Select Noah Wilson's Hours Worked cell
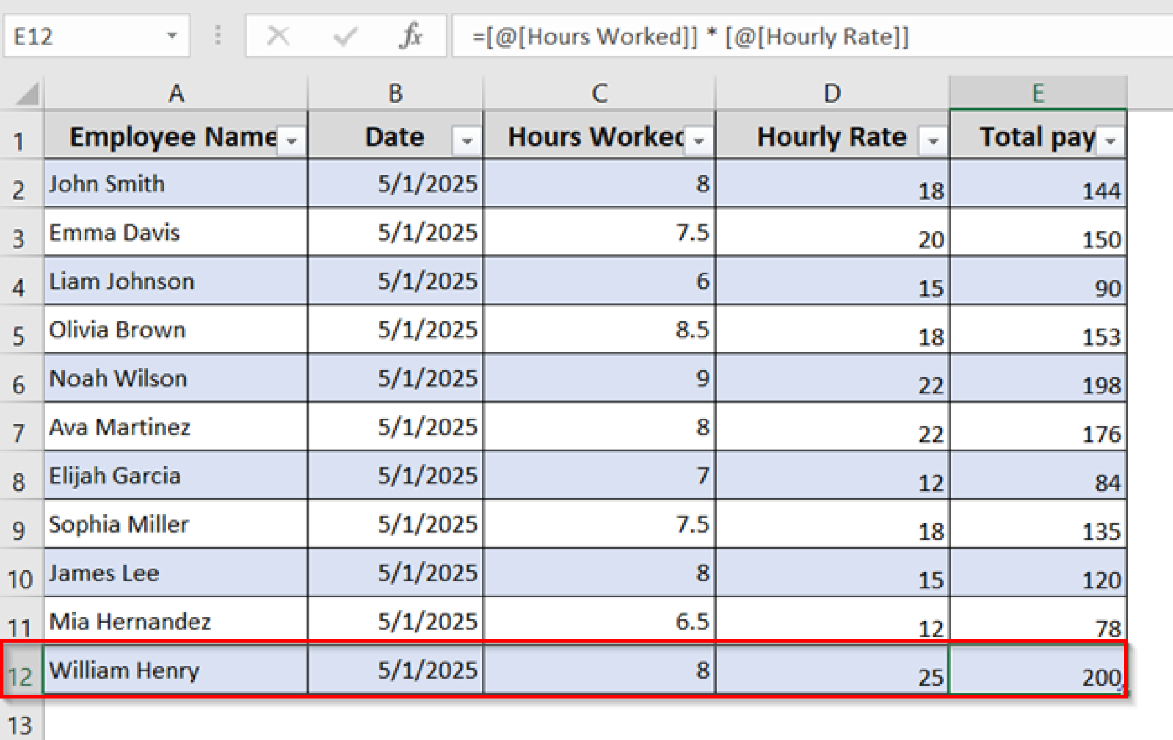This screenshot has width=1173, height=740. 599,378
